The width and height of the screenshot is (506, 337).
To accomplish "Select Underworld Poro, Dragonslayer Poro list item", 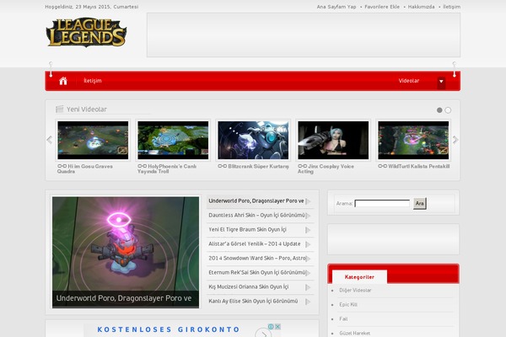I will [x=260, y=201].
